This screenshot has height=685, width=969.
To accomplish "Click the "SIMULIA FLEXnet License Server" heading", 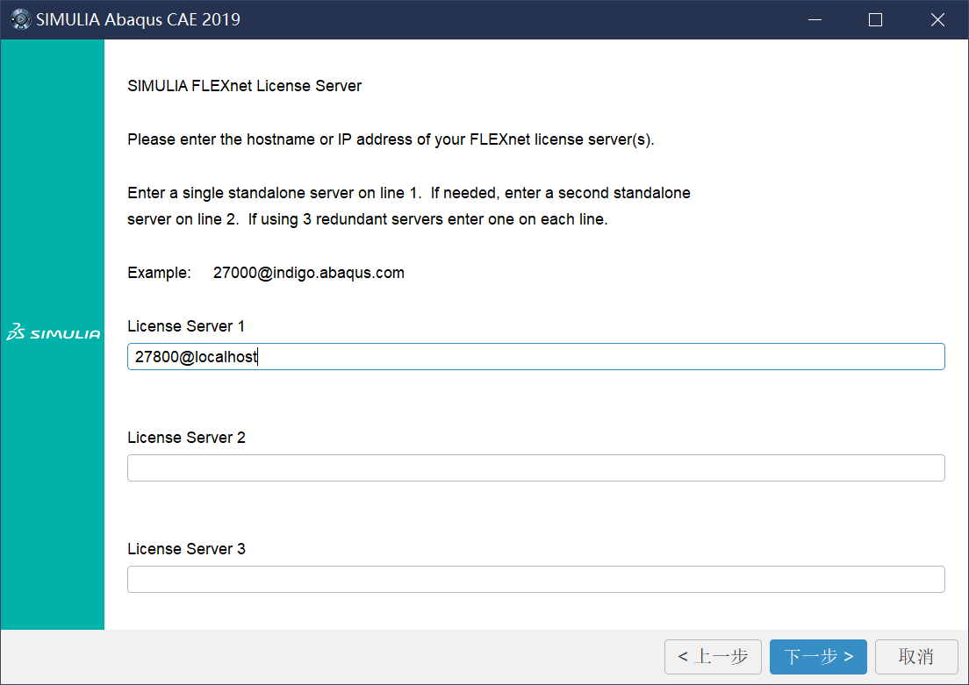I will click(x=244, y=86).
